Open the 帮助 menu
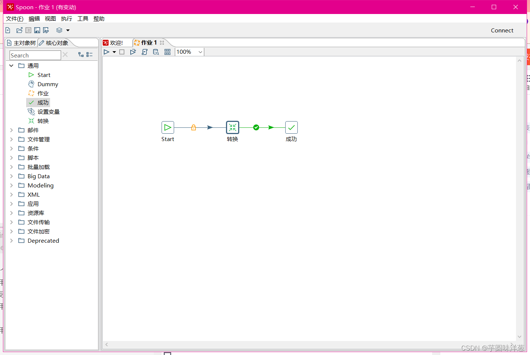The width and height of the screenshot is (530, 355). (99, 19)
